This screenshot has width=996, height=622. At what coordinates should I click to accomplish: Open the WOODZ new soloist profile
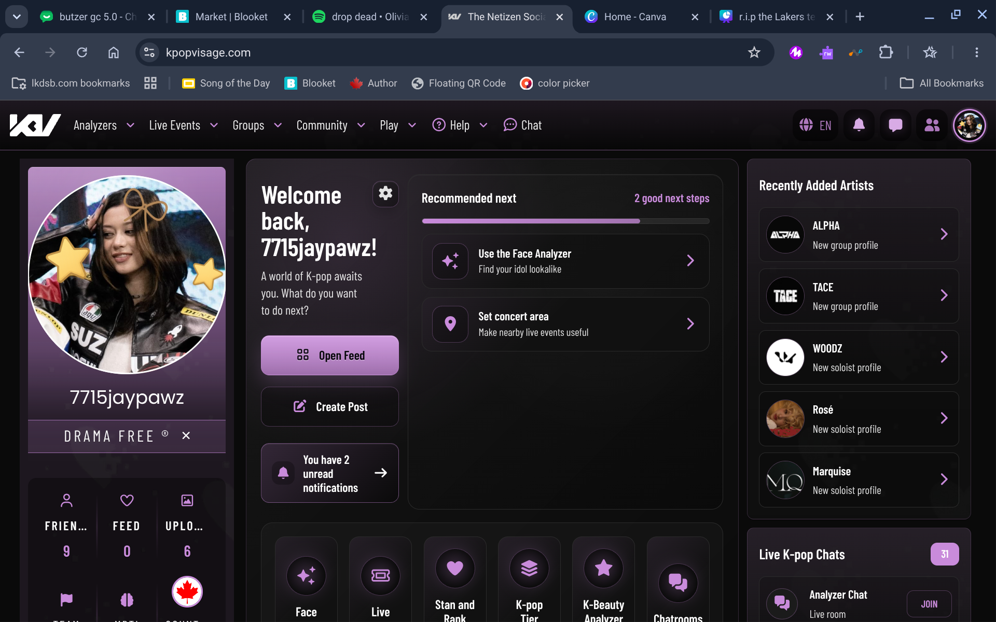(859, 358)
